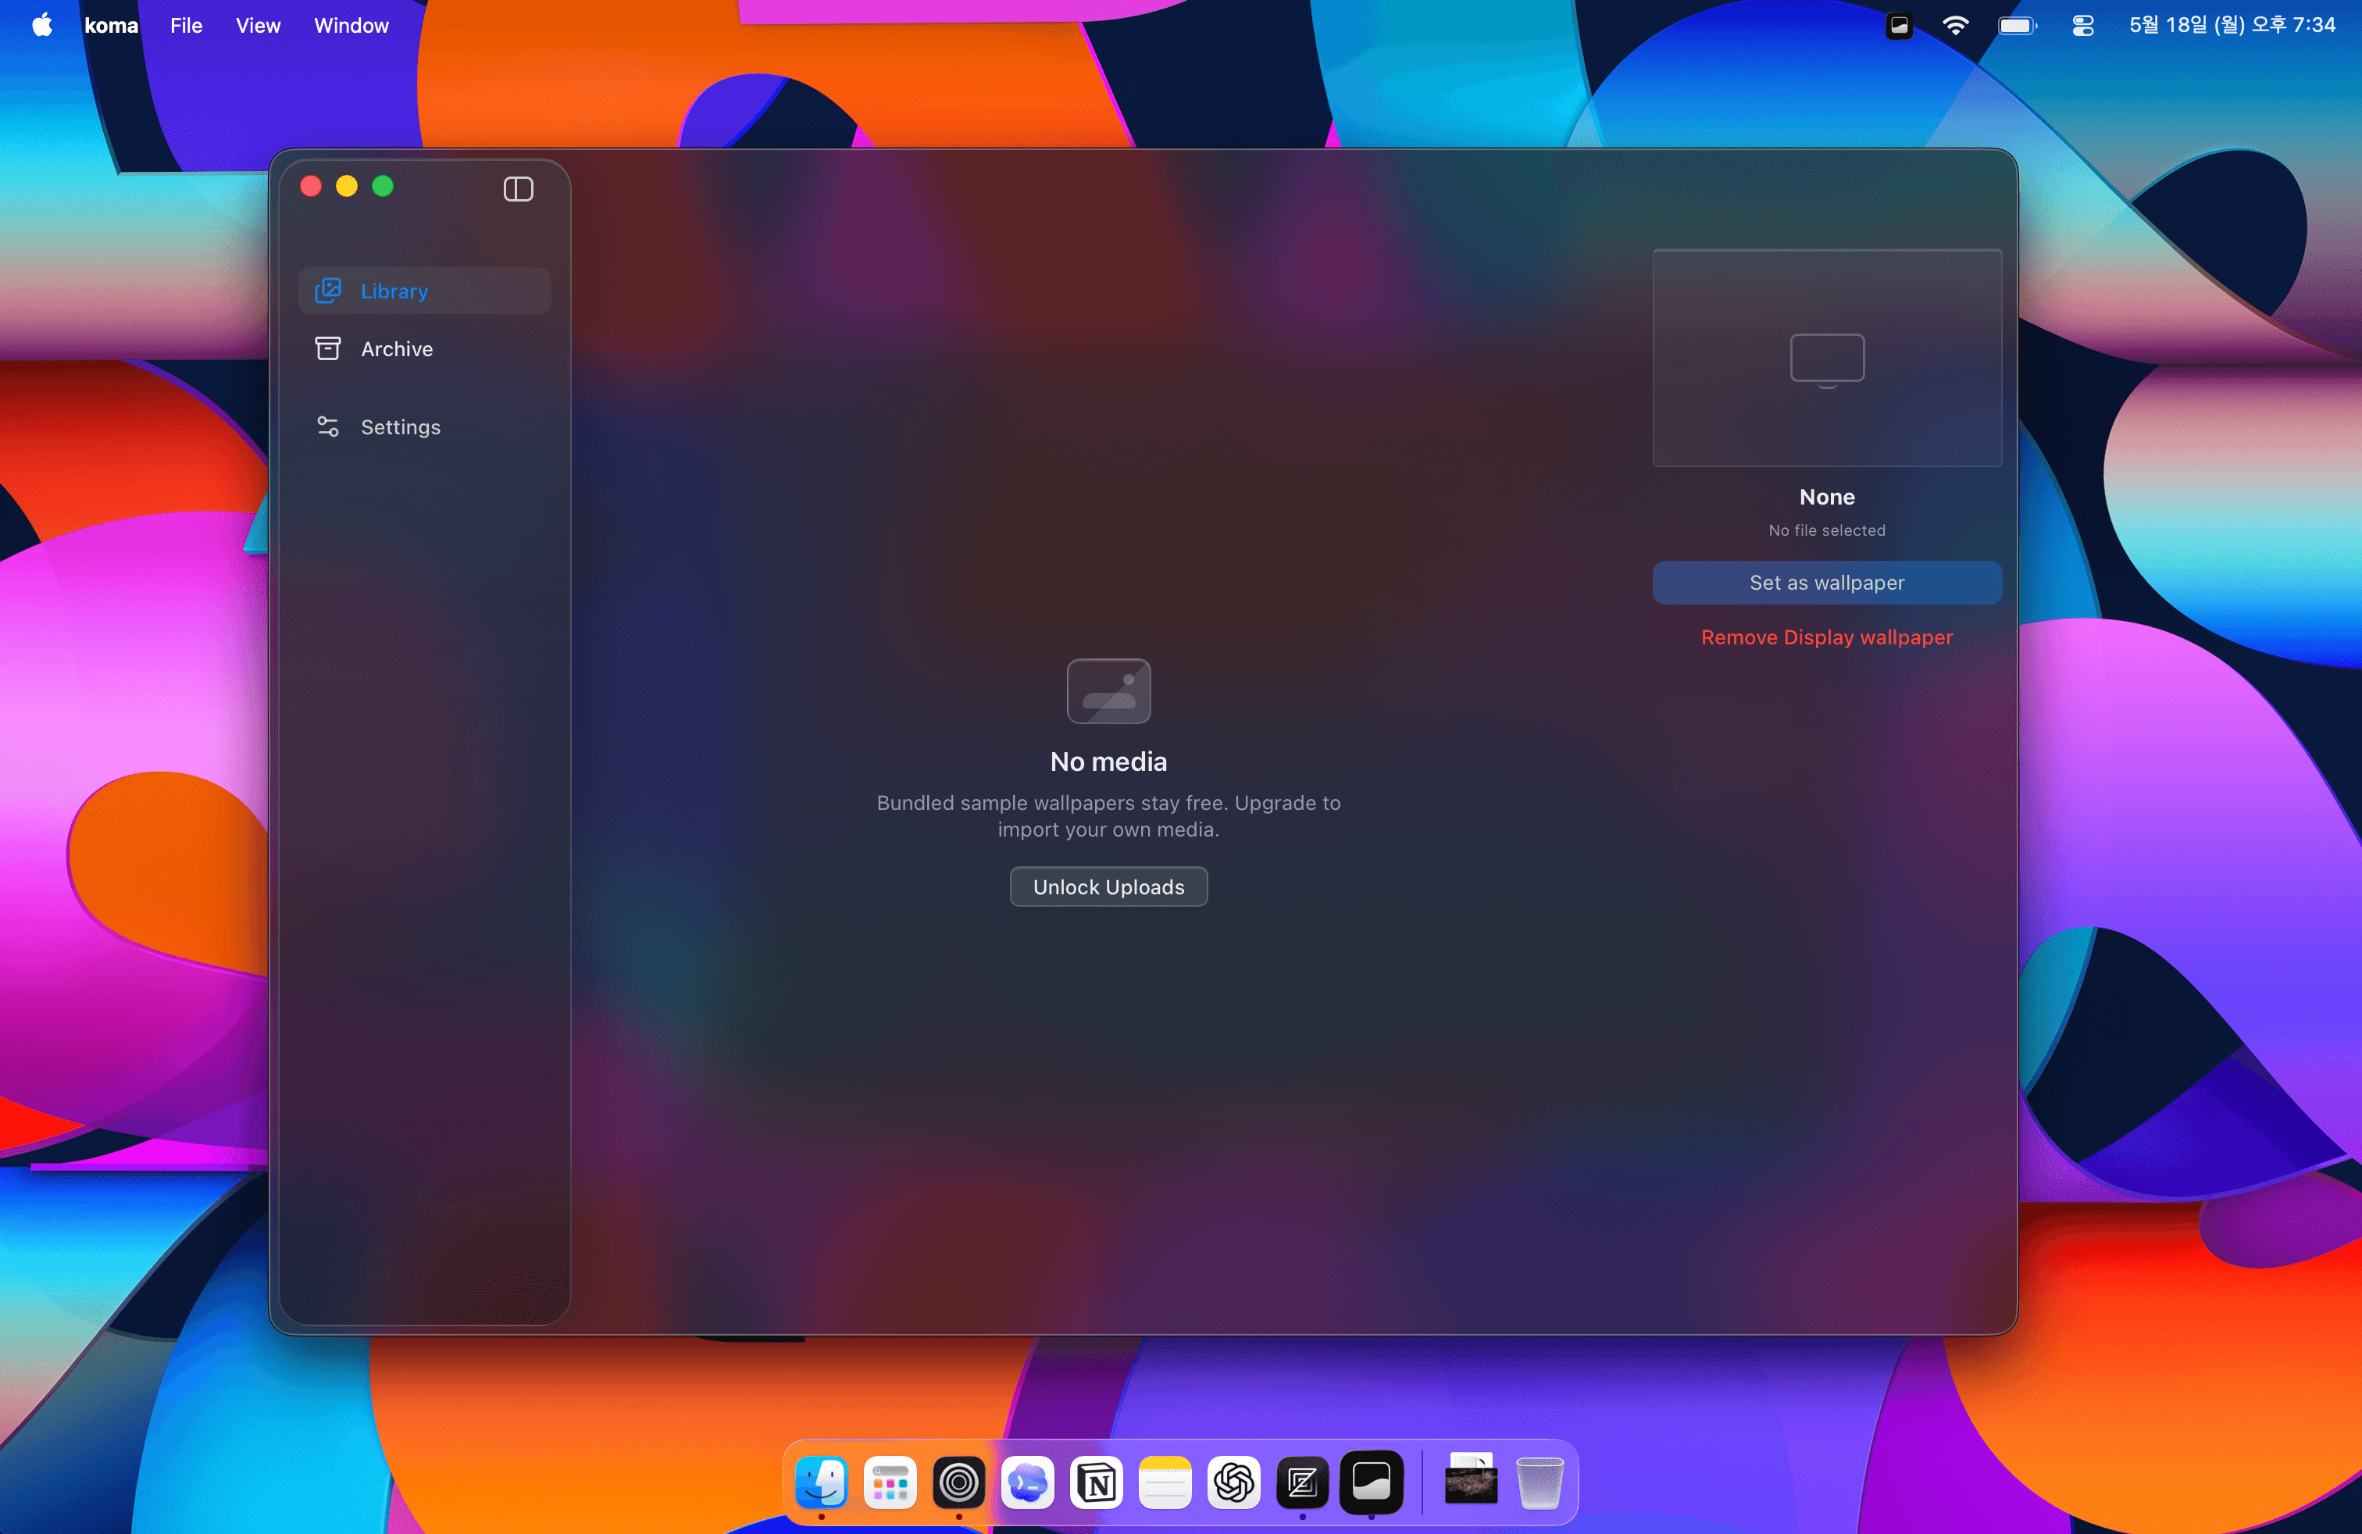Open the Apple menu
The image size is (2362, 1534).
[x=41, y=25]
